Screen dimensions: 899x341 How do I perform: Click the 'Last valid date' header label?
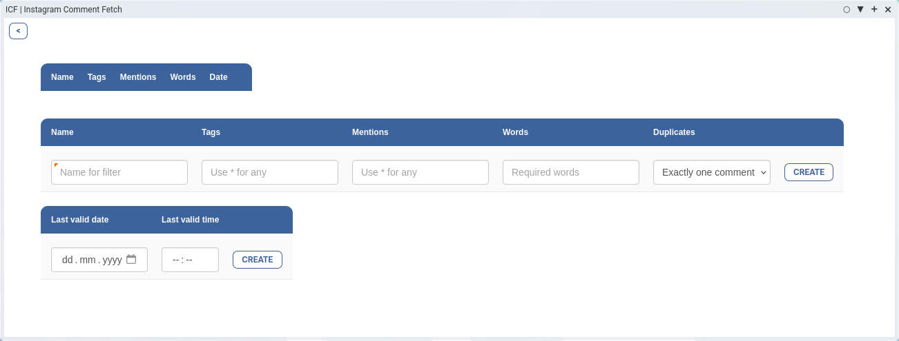79,220
